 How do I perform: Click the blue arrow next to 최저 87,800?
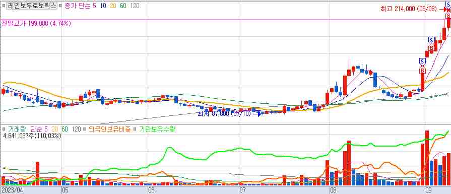pyautogui.click(x=257, y=114)
